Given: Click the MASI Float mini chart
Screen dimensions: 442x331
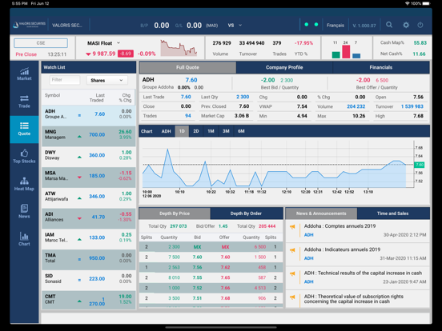Looking at the screenshot, I should [x=179, y=47].
